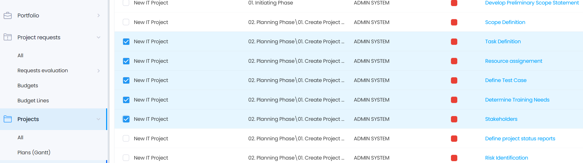The image size is (583, 163).
Task: Click the red status indicator in Stakeholders row
Action: pyautogui.click(x=454, y=119)
